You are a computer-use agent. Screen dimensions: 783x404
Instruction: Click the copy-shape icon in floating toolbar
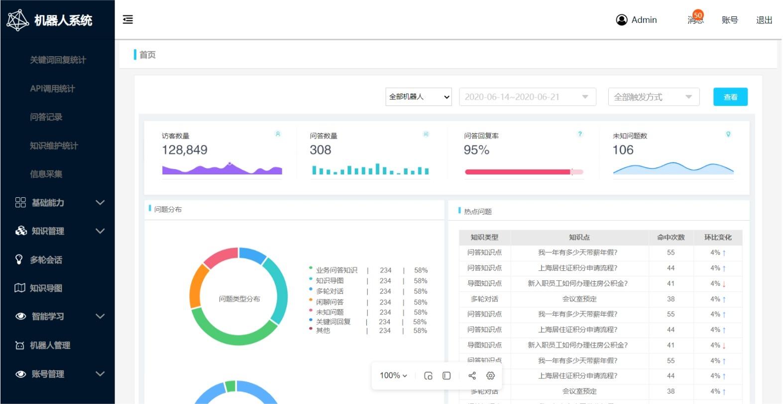[428, 376]
